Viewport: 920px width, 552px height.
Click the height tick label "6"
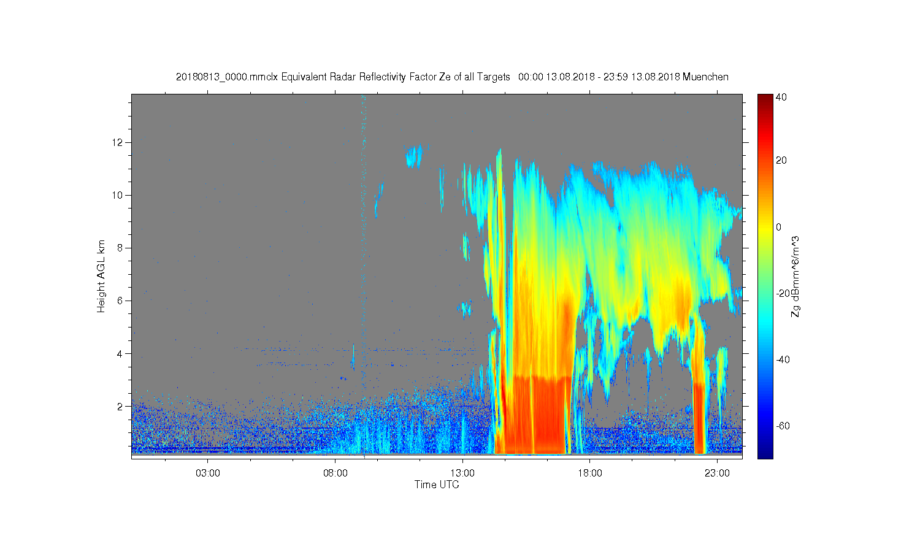(120, 301)
